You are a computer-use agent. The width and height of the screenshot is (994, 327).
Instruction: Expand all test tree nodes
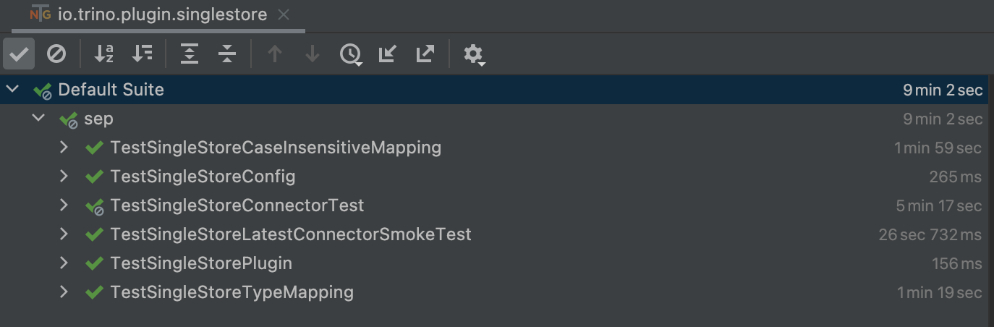190,54
